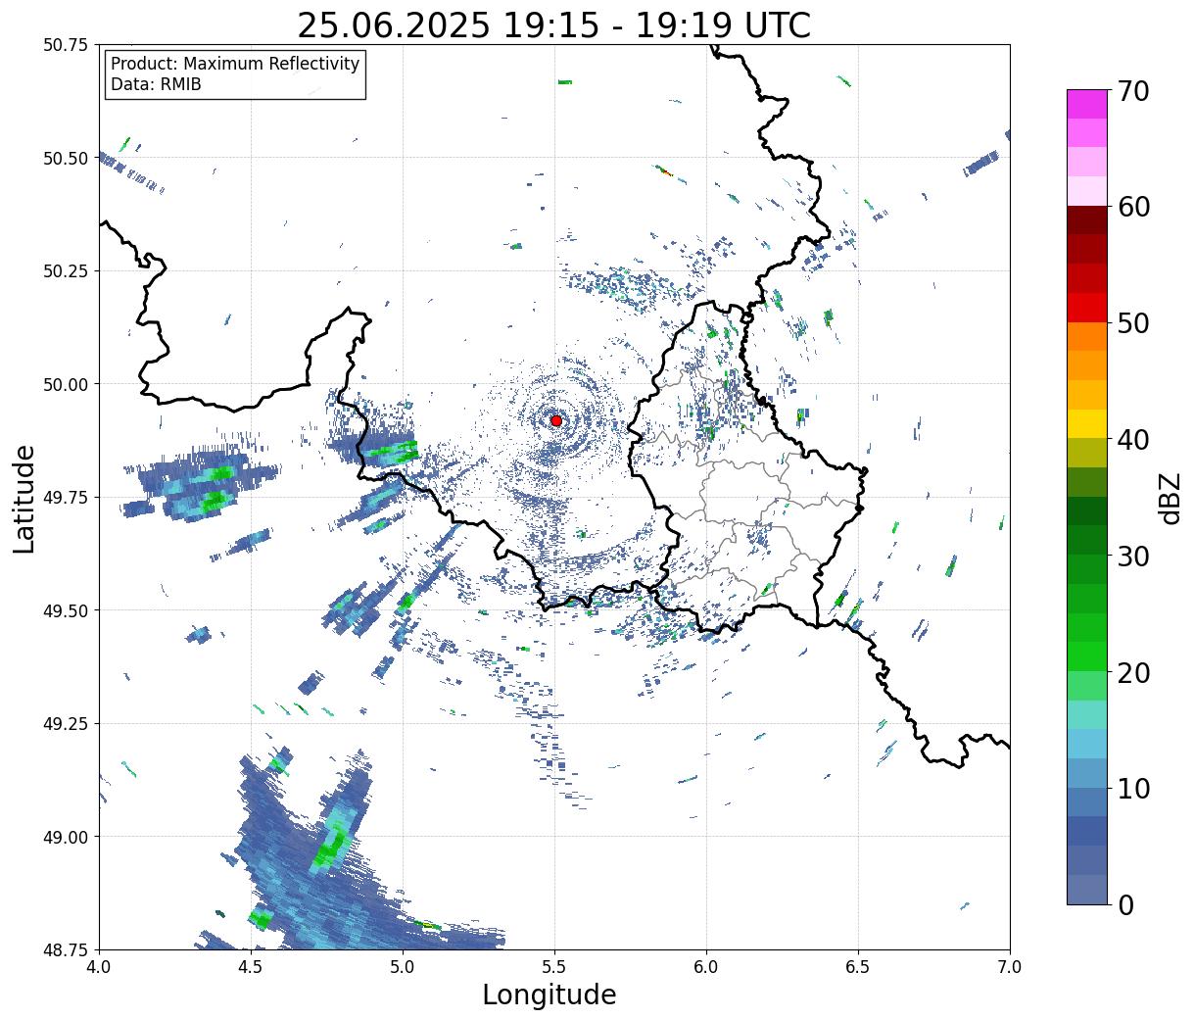Viewport: 1194px width, 1019px height.
Task: Click the orange swatch just below 50 dBZ
Action: coord(1087,336)
